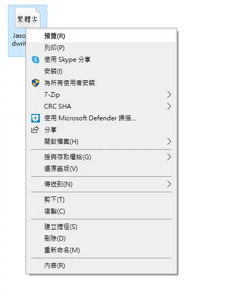The height and width of the screenshot is (295, 225).
Task: Select 重新命名(M) to rename file
Action: point(101,250)
